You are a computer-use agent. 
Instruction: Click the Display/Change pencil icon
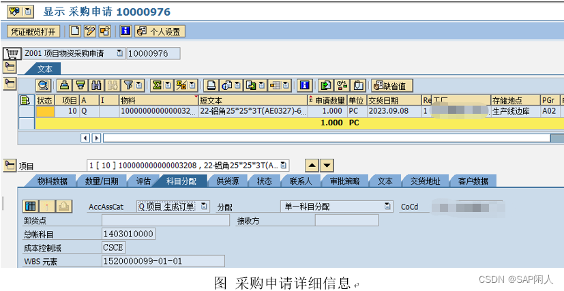[89, 31]
